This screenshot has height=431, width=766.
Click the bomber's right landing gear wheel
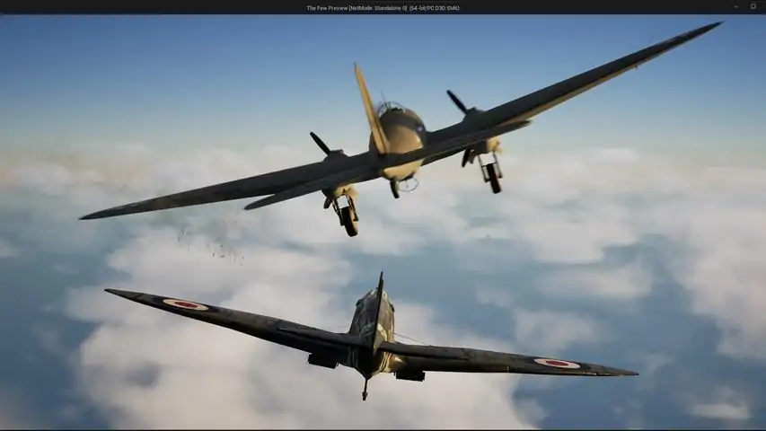(x=494, y=179)
